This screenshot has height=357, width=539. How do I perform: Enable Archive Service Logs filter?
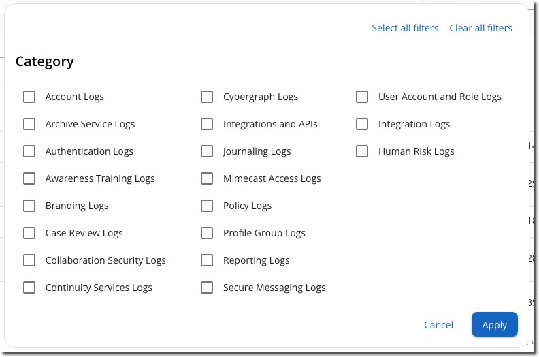coord(29,124)
